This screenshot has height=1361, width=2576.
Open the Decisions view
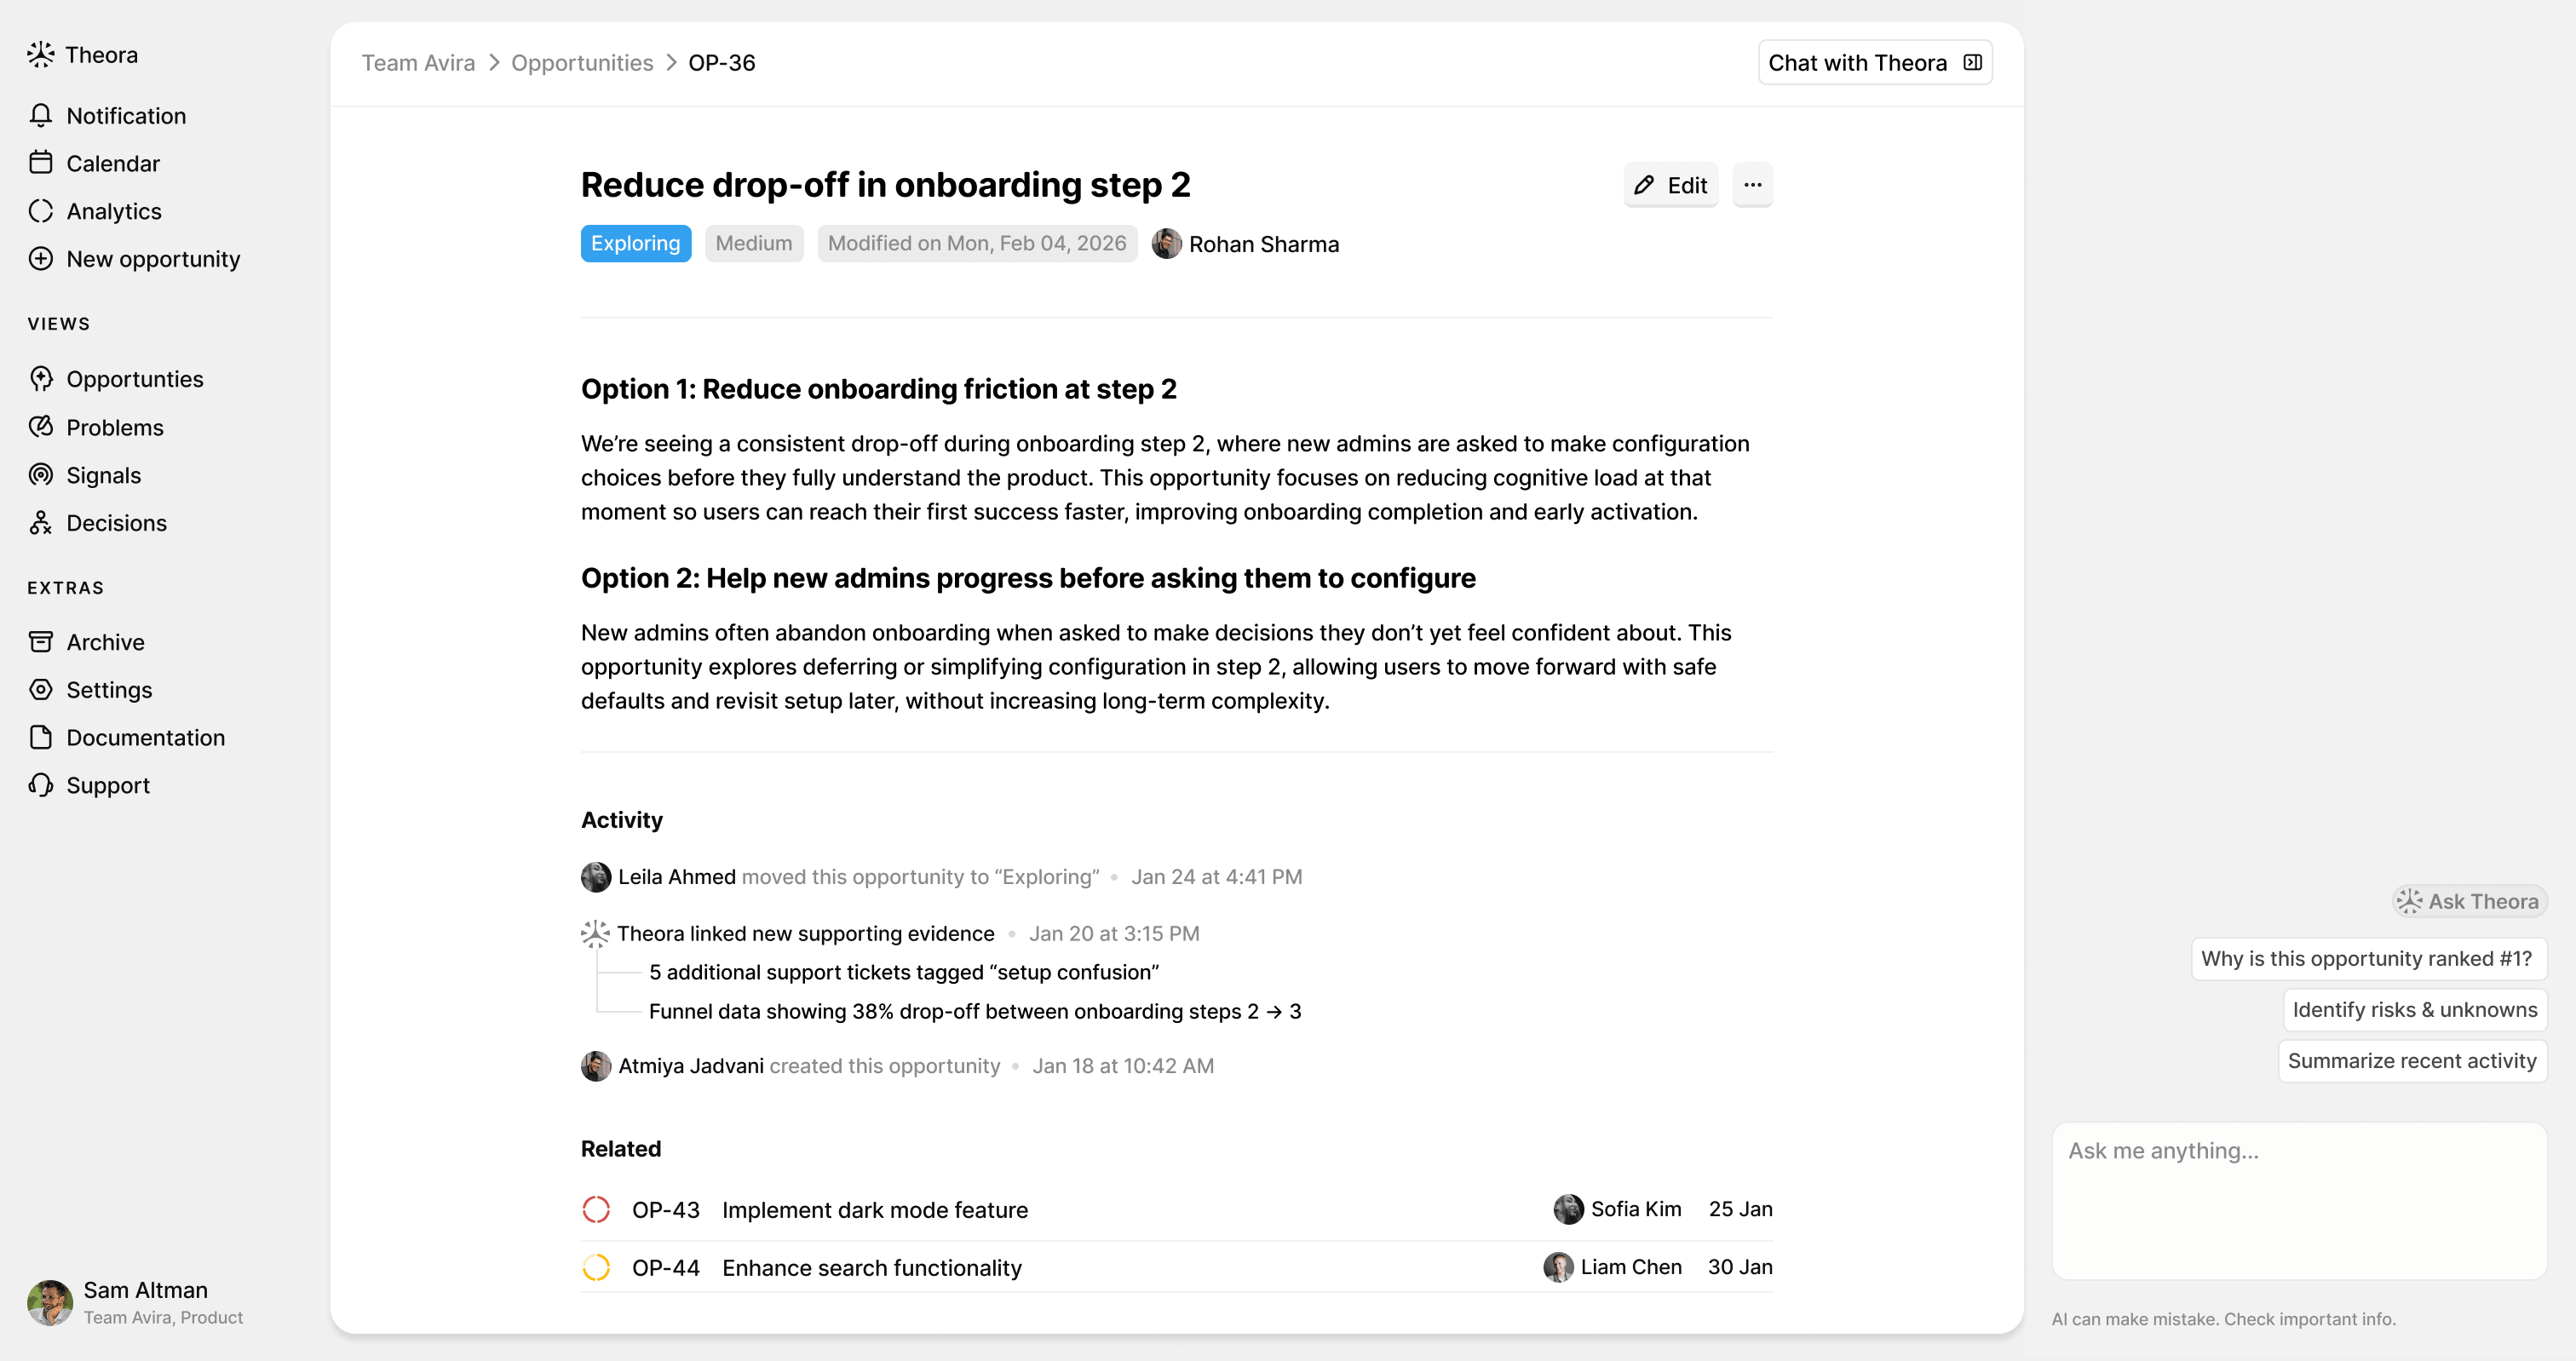(117, 523)
